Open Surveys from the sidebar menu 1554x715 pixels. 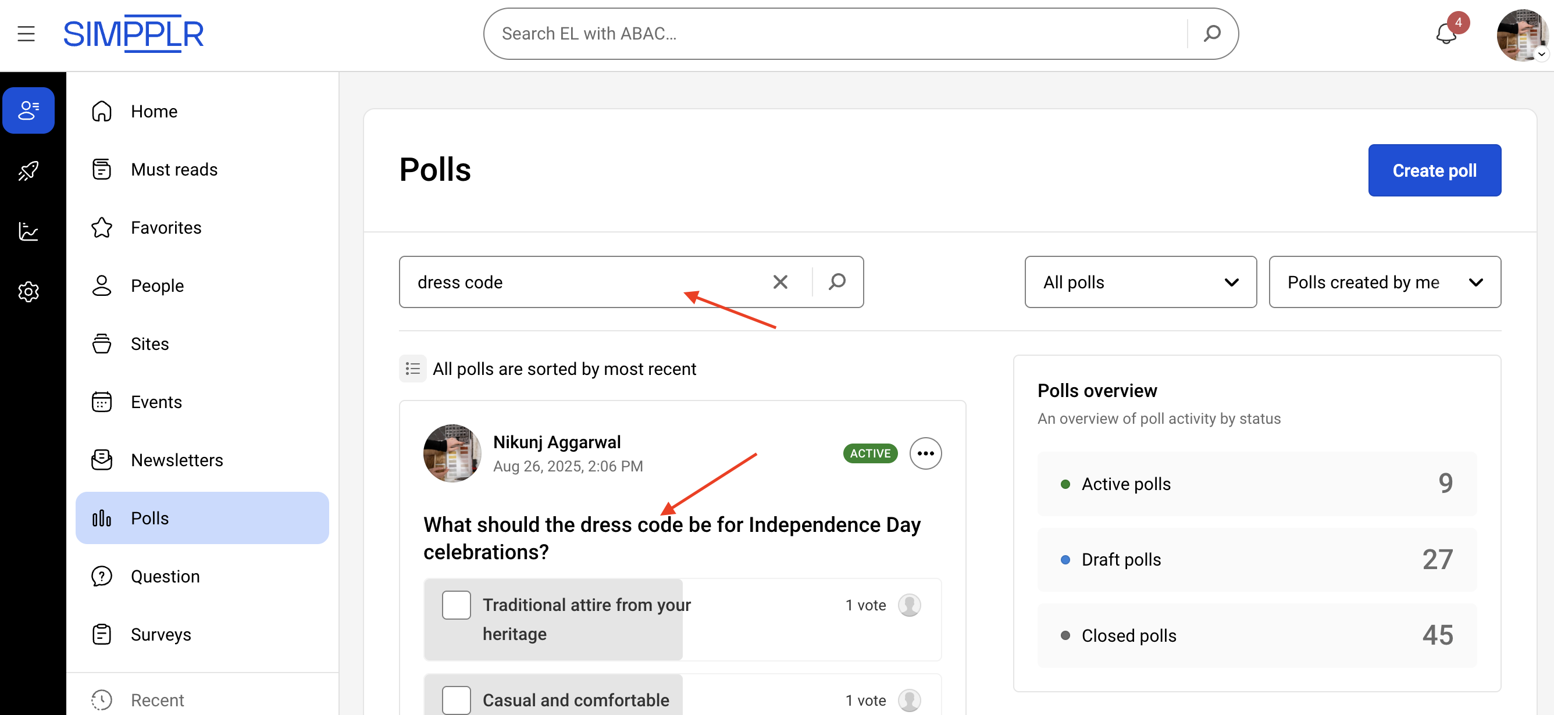click(161, 634)
